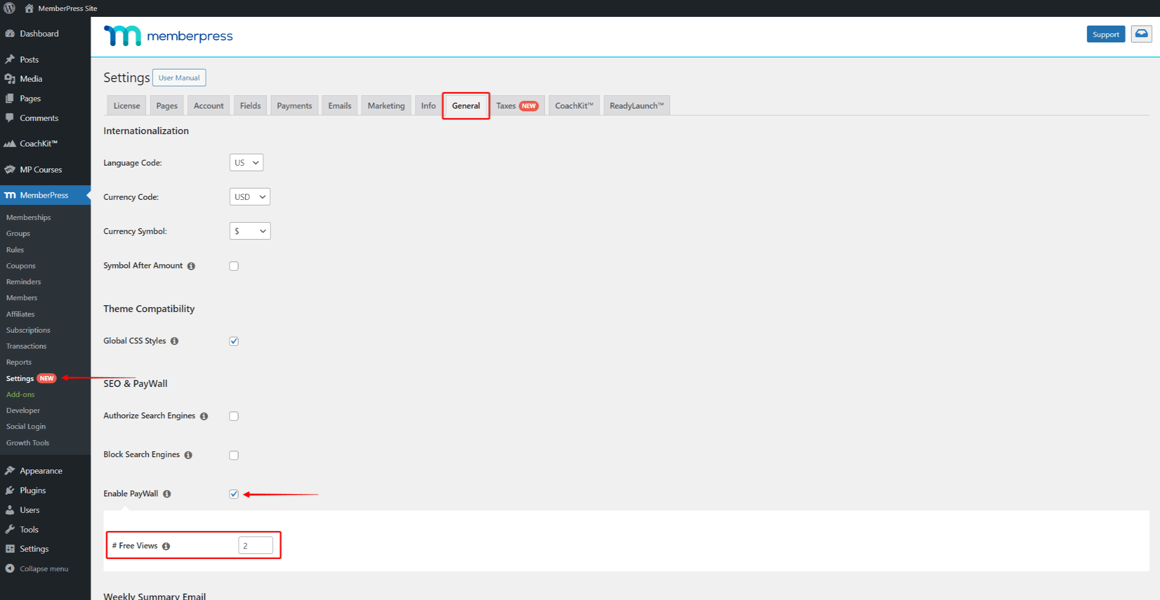Click the CoachKit mountain icon
The height and width of the screenshot is (600, 1160).
click(x=10, y=144)
